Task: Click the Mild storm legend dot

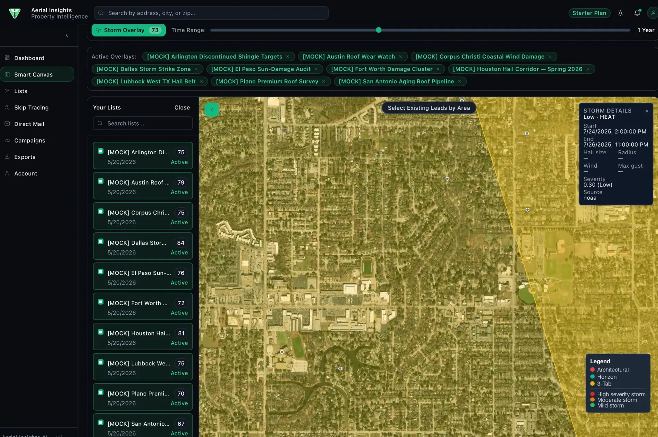Action: click(x=592, y=405)
